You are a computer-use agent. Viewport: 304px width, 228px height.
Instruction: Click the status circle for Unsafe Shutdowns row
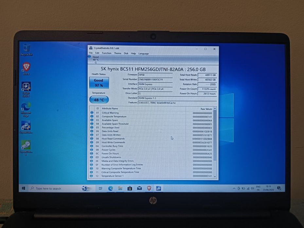(x=92, y=157)
